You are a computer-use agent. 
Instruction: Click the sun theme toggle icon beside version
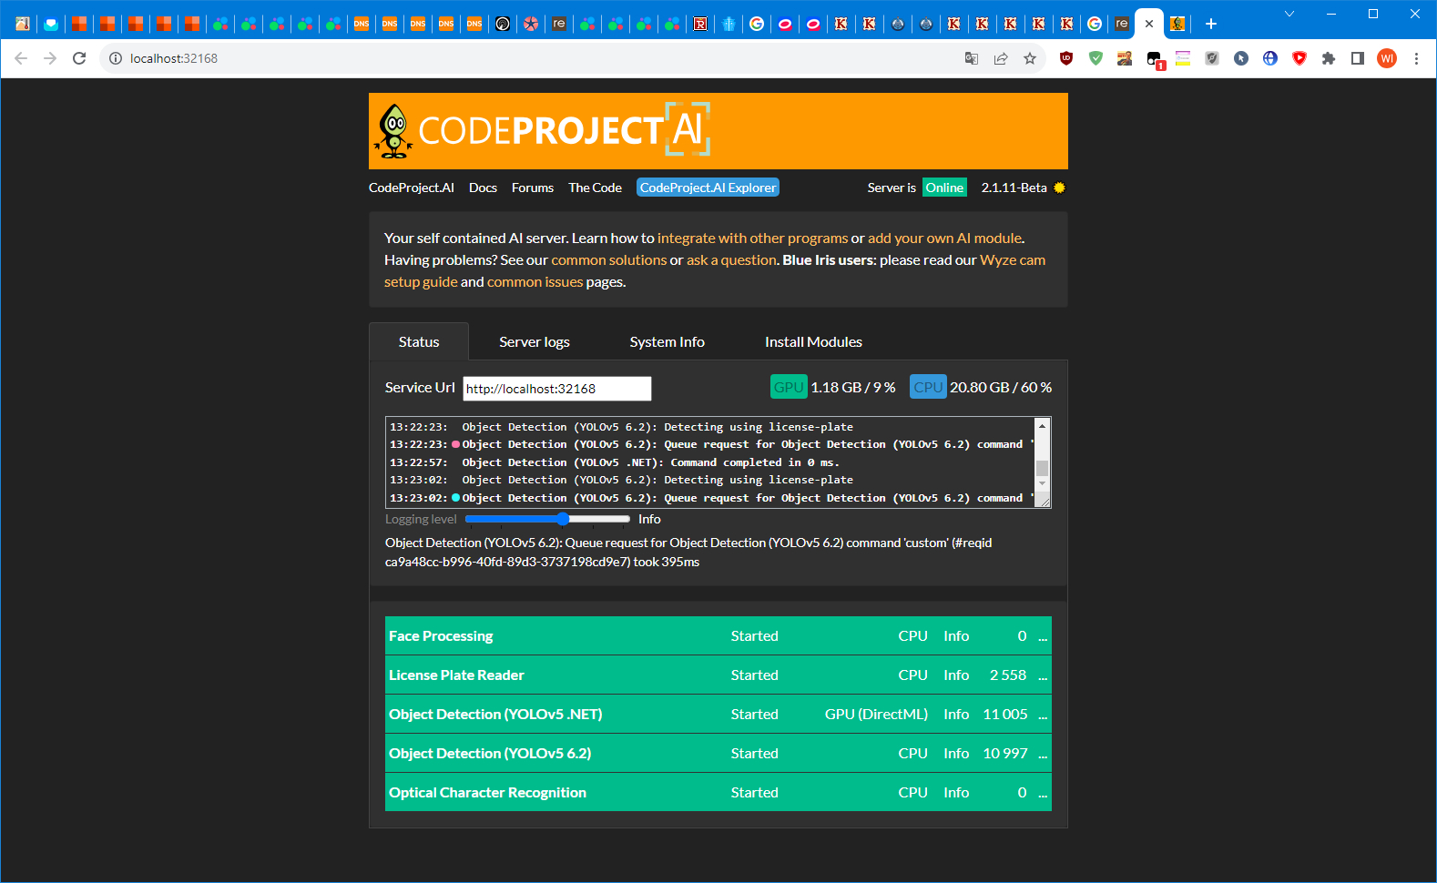click(1059, 188)
